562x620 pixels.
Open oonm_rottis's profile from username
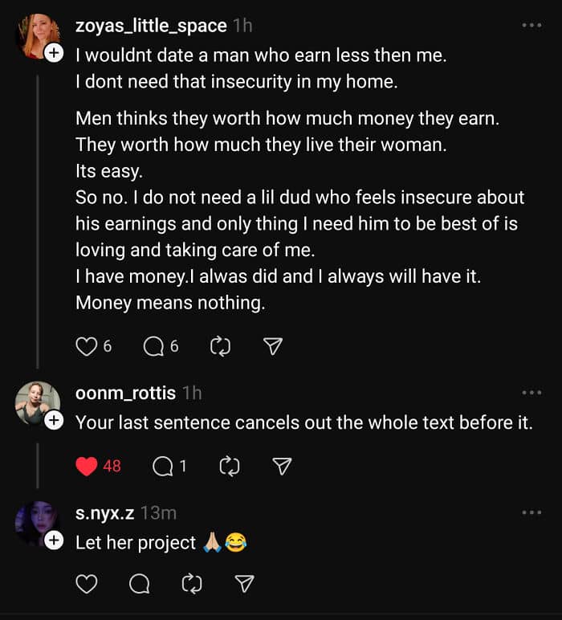125,393
